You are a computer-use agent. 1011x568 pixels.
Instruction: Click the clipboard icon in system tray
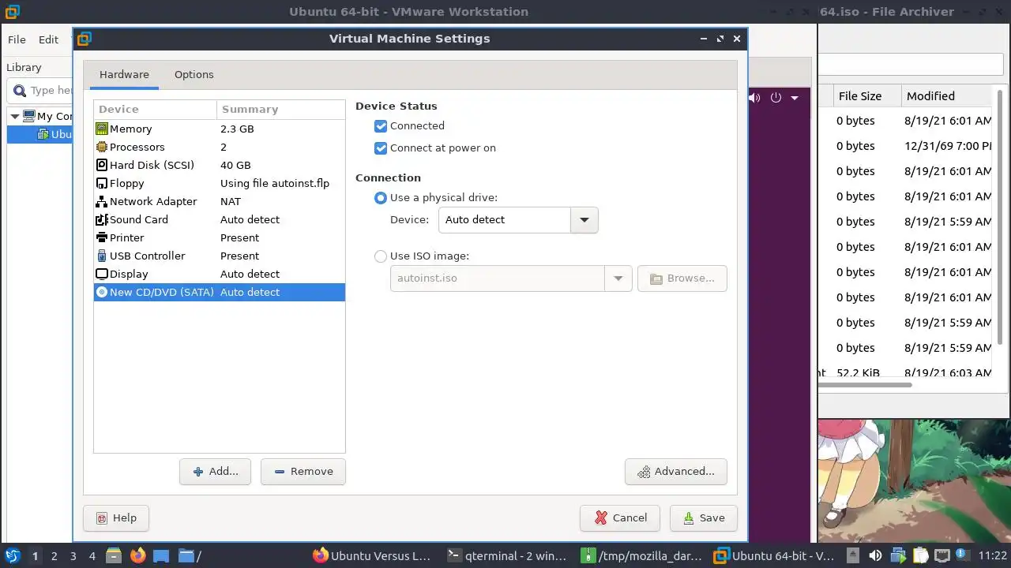[919, 555]
